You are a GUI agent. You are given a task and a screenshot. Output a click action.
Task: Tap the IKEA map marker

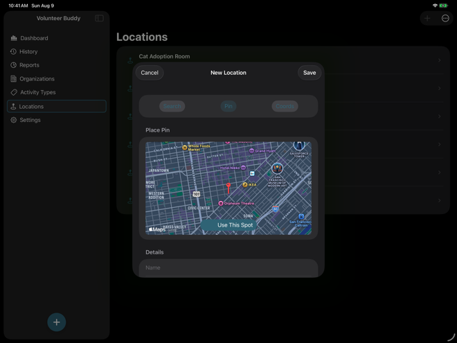tap(245, 184)
